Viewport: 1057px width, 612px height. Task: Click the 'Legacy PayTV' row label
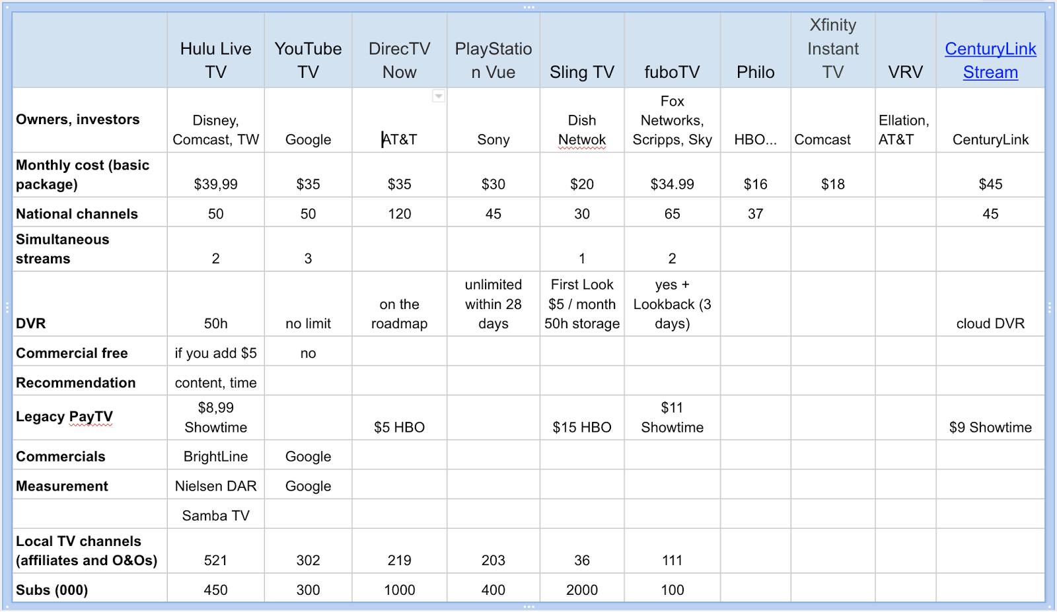pos(65,417)
